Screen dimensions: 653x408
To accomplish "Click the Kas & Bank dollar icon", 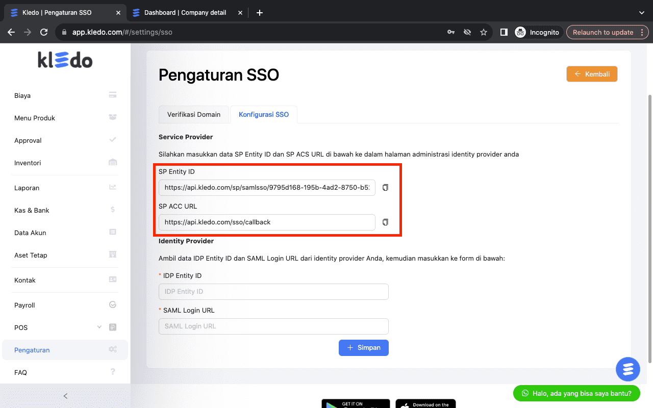I will [112, 210].
